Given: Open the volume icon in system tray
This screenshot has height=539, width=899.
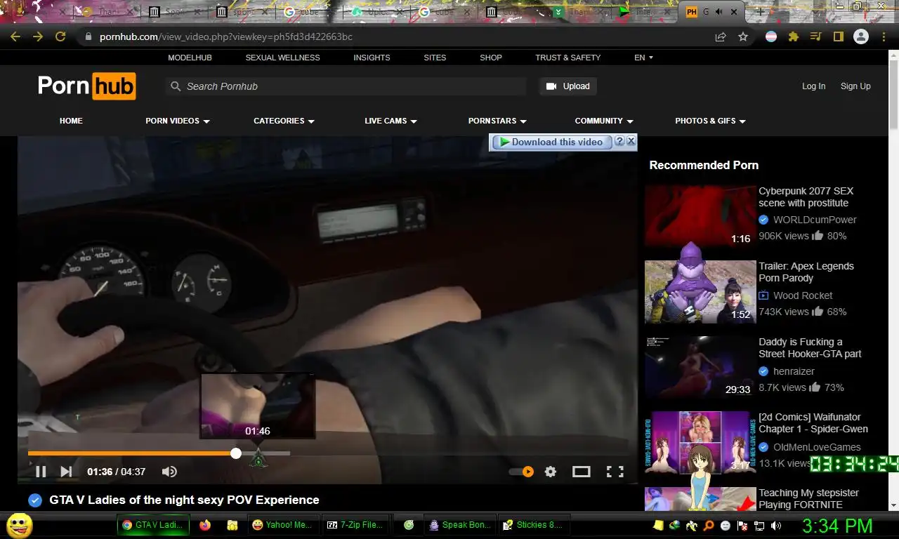Looking at the screenshot, I should click(x=776, y=525).
